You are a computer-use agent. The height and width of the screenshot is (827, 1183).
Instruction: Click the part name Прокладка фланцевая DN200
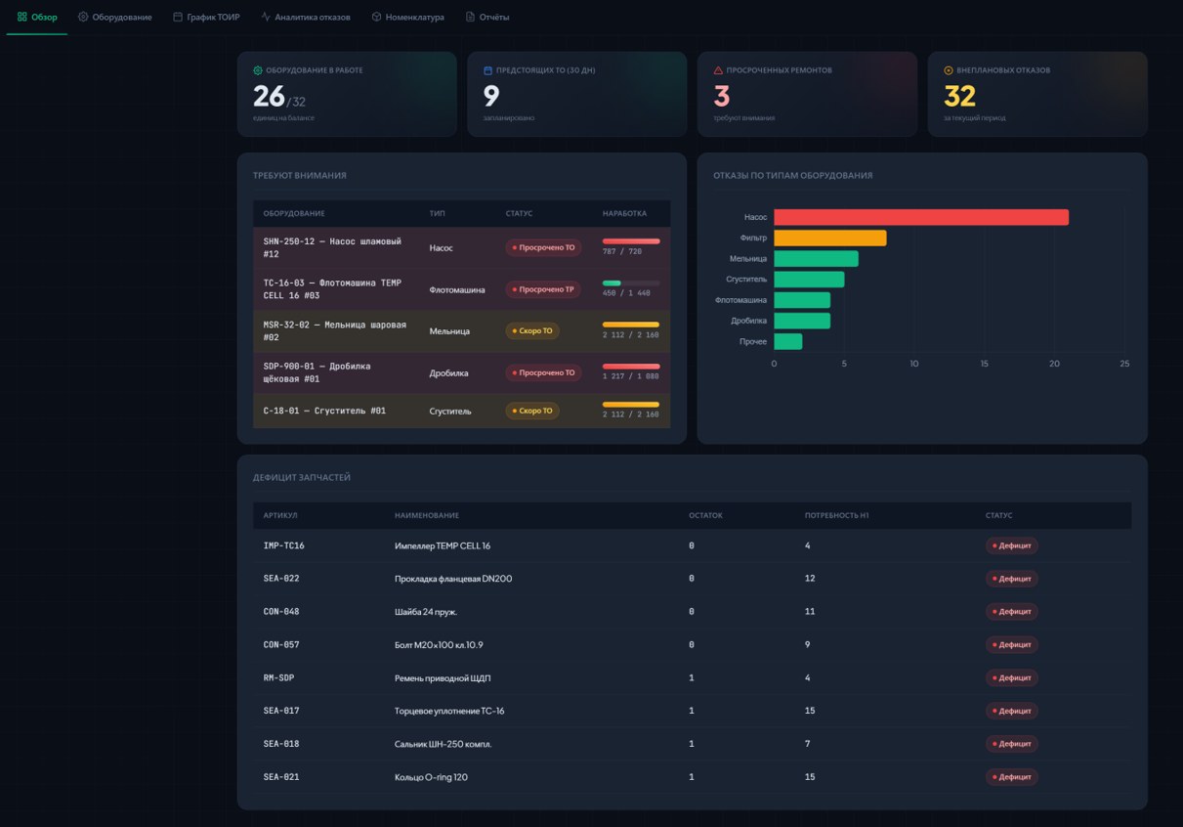pyautogui.click(x=453, y=579)
